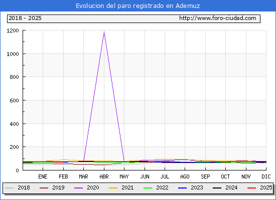Click the '2018 - 2025' date range label

click(x=25, y=18)
